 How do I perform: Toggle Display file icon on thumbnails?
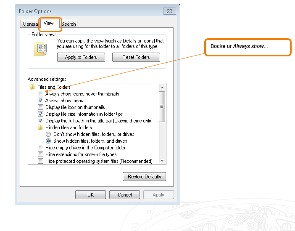click(41, 107)
